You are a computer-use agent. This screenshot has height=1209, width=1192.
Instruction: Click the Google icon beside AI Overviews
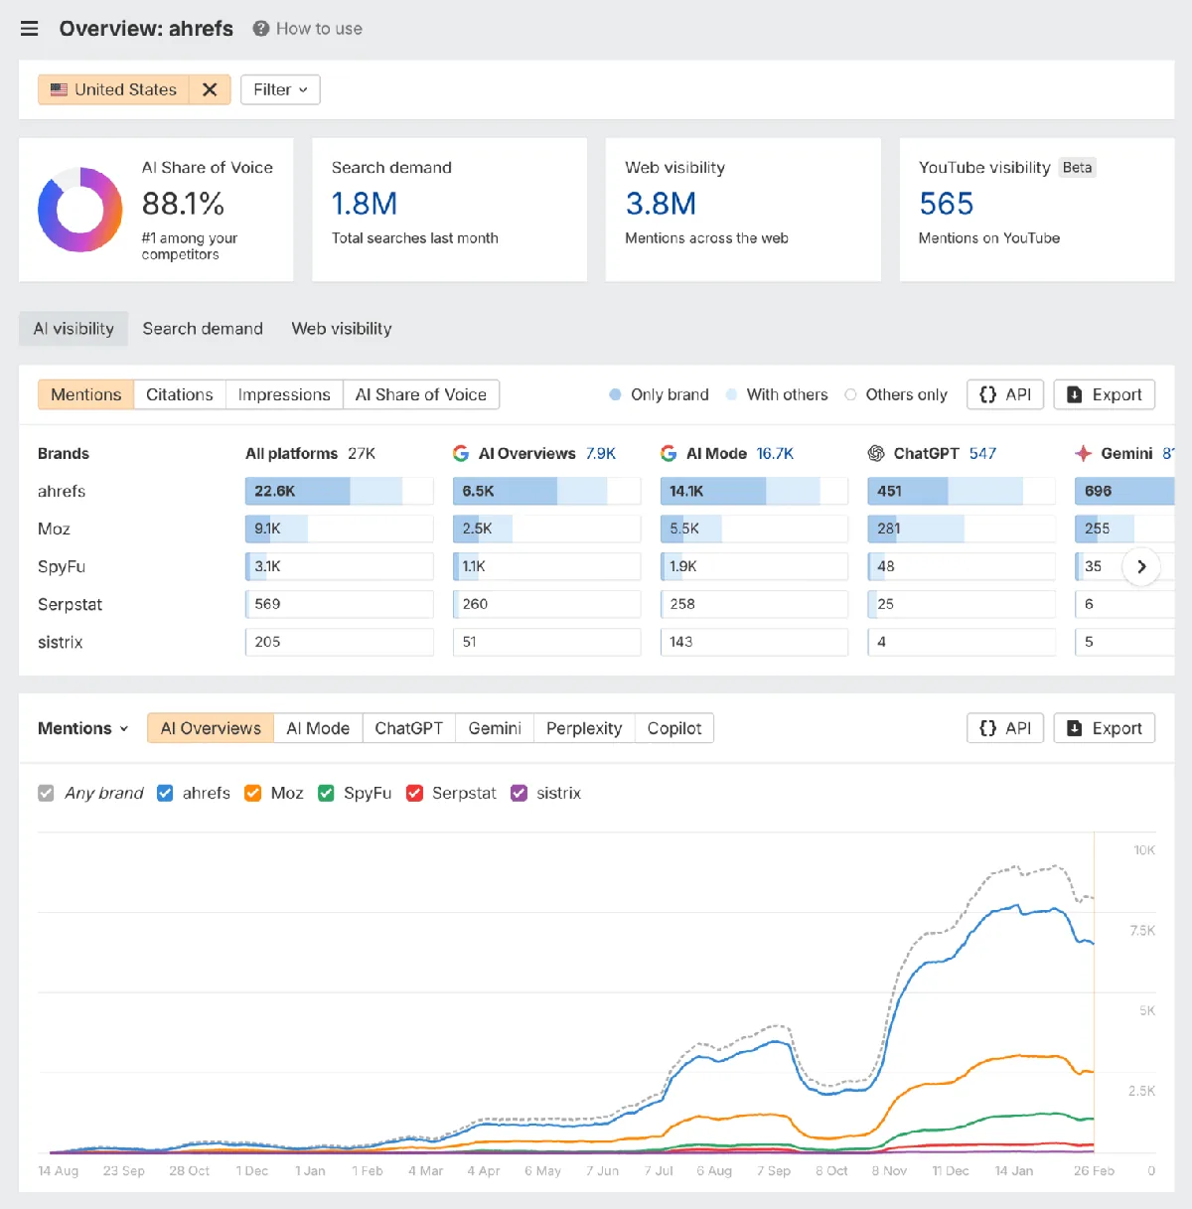[x=461, y=453]
